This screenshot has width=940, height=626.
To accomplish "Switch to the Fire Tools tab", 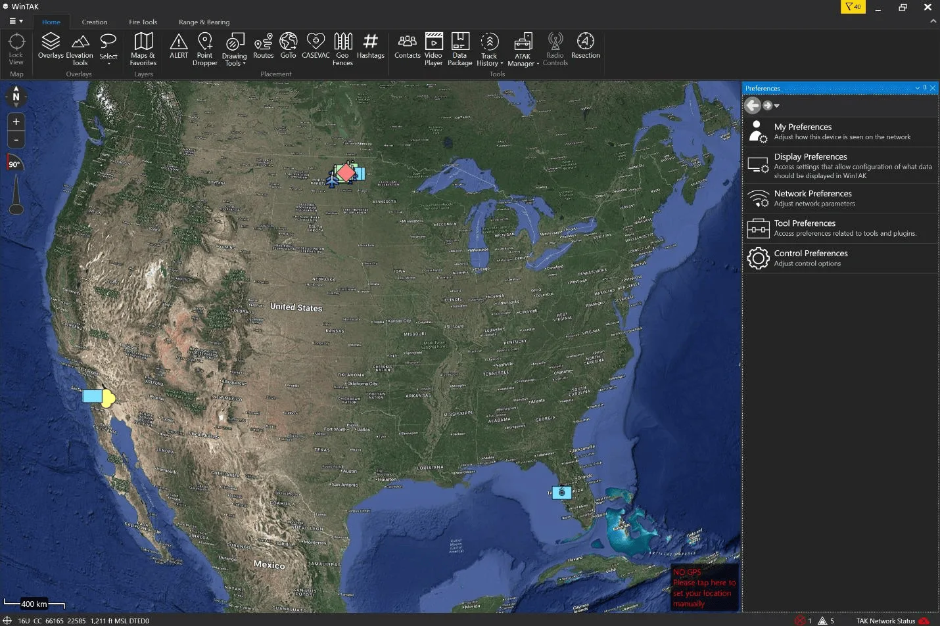I will point(143,22).
